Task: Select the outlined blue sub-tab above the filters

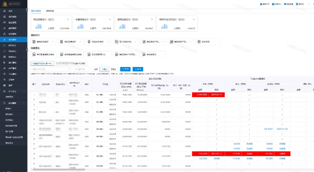Action: click(42, 64)
